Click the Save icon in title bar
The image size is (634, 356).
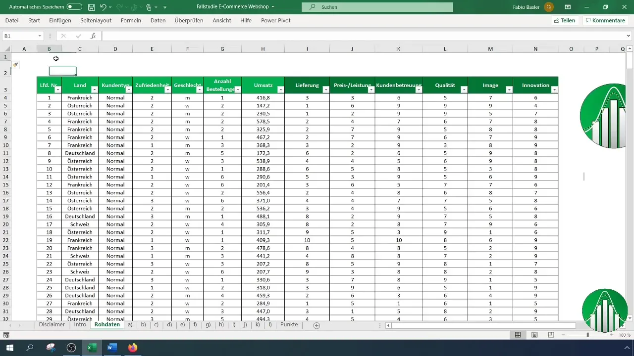tap(91, 7)
